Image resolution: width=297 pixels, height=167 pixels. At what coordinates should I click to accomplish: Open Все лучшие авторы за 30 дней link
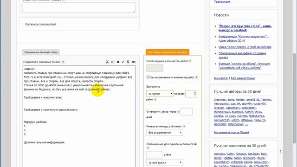[x=231, y=132]
